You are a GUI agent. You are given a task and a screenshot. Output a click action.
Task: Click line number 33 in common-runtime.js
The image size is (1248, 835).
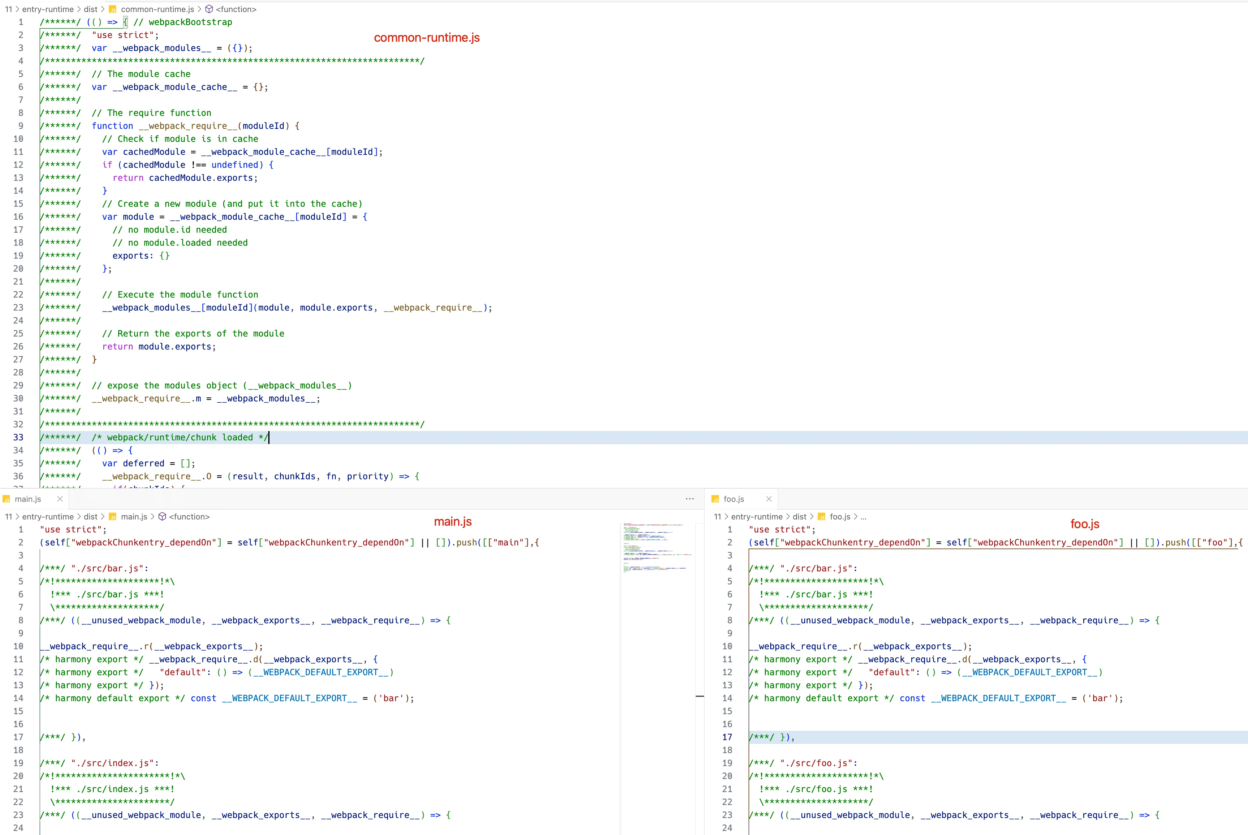18,437
